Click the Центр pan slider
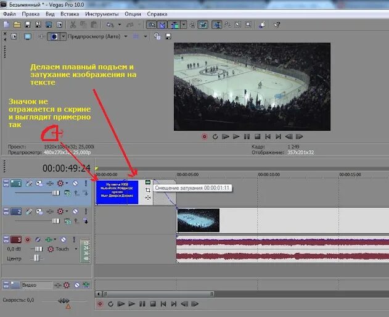 point(36,258)
